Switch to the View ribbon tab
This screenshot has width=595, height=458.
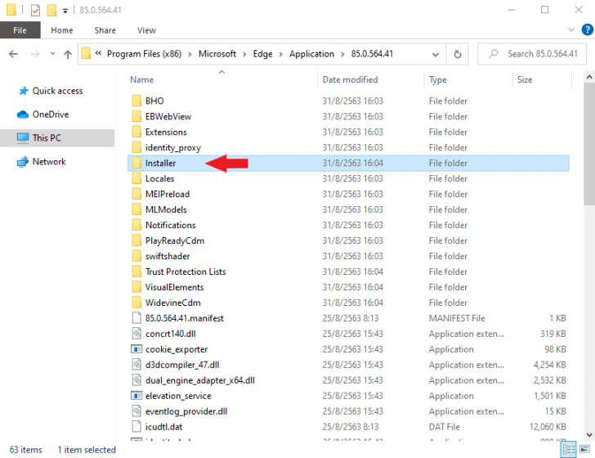click(x=146, y=30)
